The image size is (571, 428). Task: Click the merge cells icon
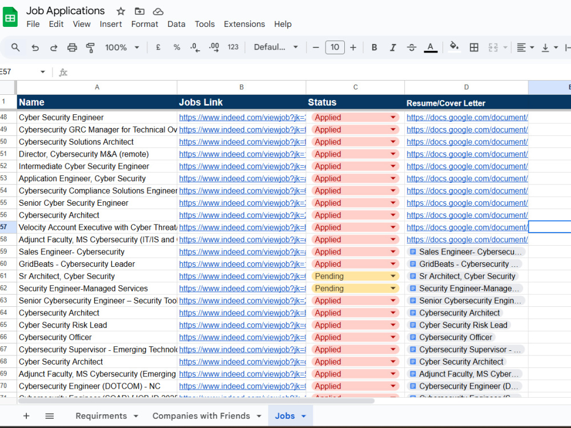click(x=493, y=47)
